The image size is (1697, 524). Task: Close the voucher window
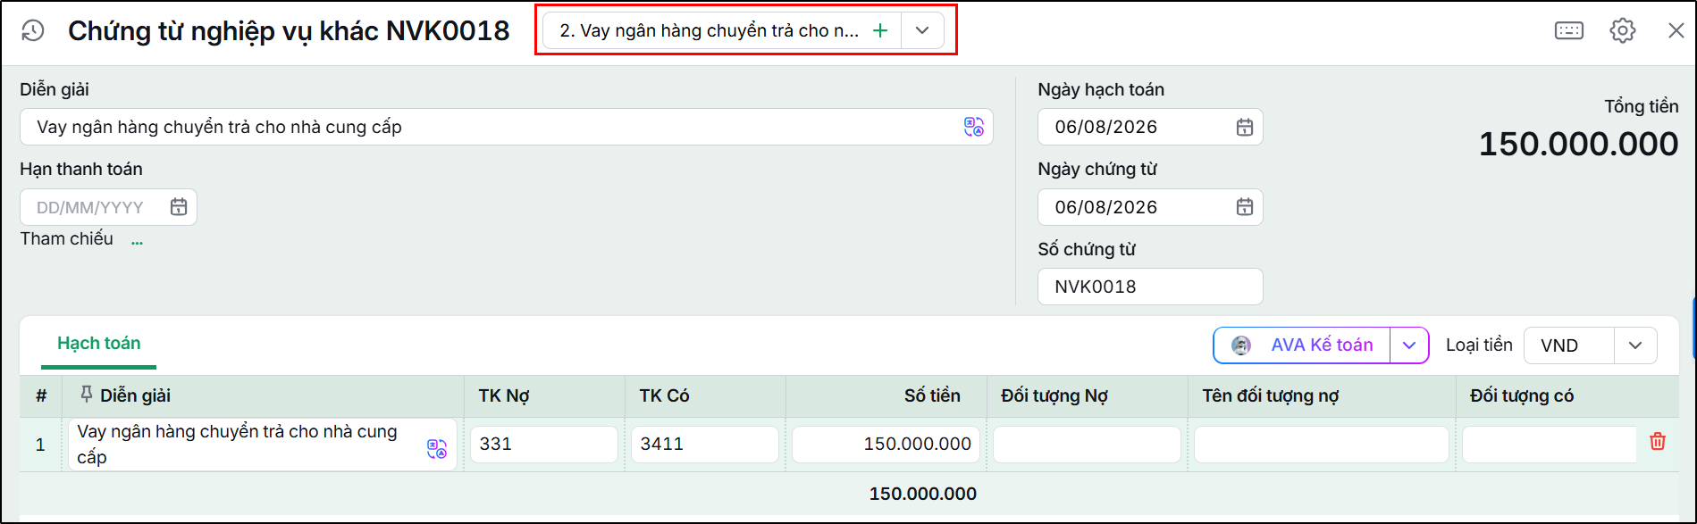[1676, 30]
